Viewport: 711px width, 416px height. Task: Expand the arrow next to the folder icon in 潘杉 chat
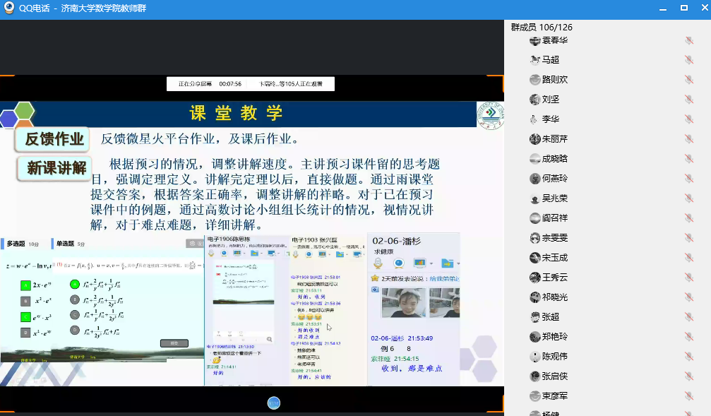[458, 264]
